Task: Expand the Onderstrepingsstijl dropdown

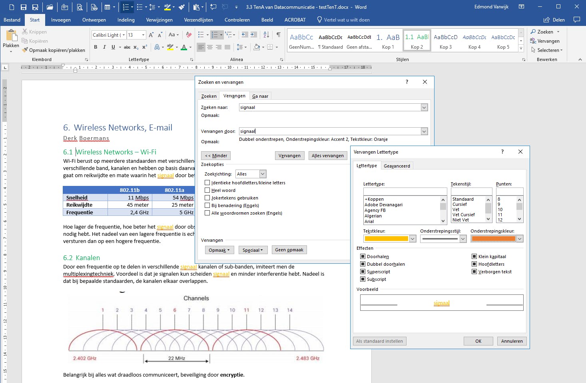Action: coord(463,239)
